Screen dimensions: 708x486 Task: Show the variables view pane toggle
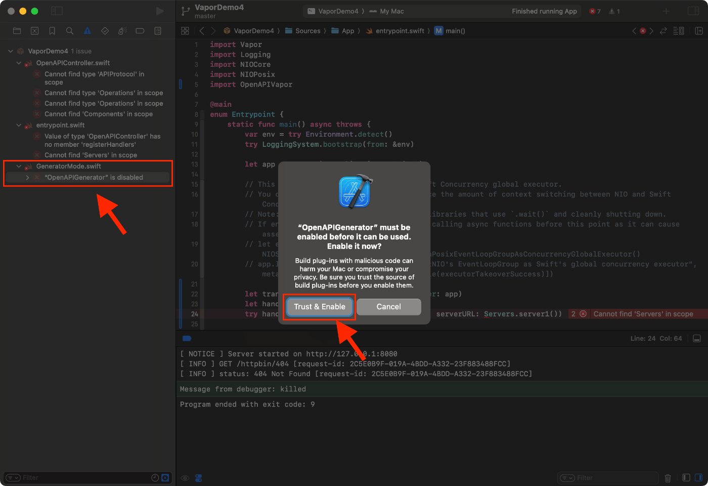686,477
